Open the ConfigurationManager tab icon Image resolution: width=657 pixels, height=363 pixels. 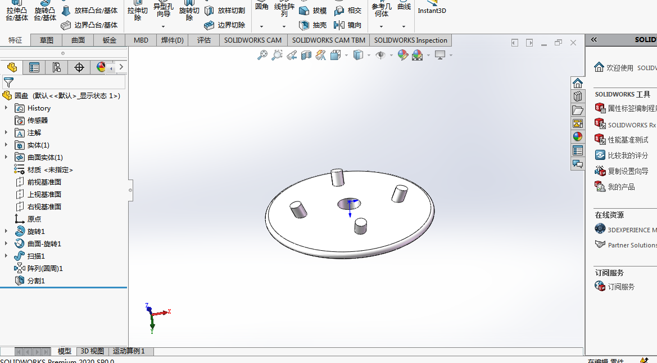pos(57,67)
